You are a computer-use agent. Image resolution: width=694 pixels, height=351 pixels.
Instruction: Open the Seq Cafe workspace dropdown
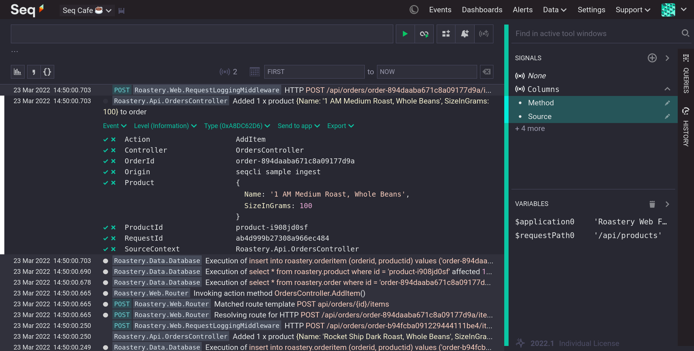(87, 10)
